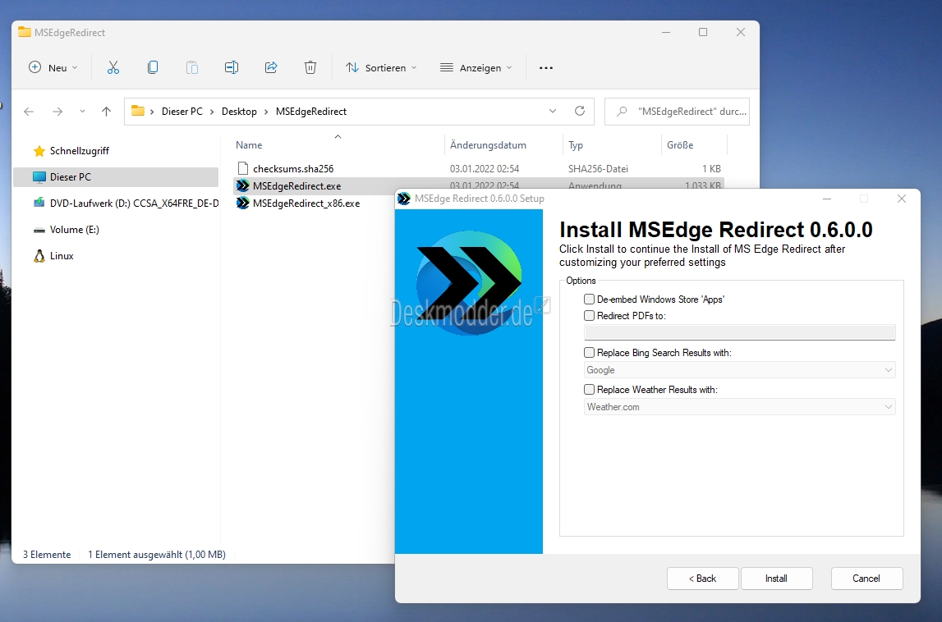942x622 pixels.
Task: Click MSEdgeRedirect breadcrumb segment
Action: (311, 112)
